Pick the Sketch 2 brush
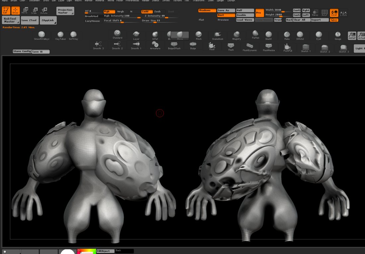The height and width of the screenshot is (254, 365). [325, 49]
